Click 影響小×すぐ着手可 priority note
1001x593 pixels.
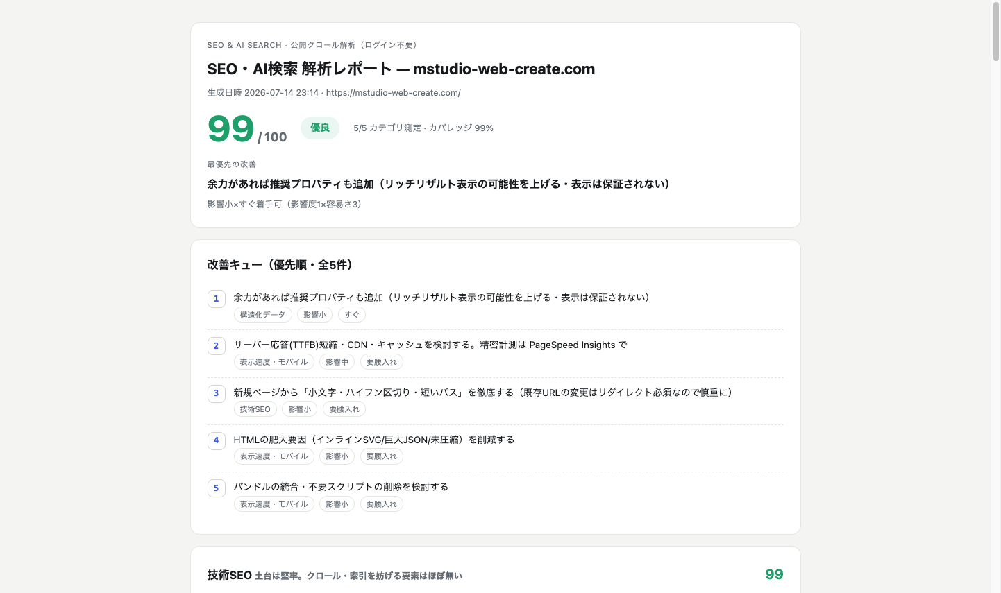coord(284,205)
